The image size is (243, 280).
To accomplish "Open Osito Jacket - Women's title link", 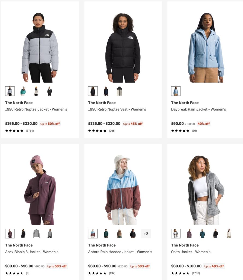I will (x=191, y=252).
